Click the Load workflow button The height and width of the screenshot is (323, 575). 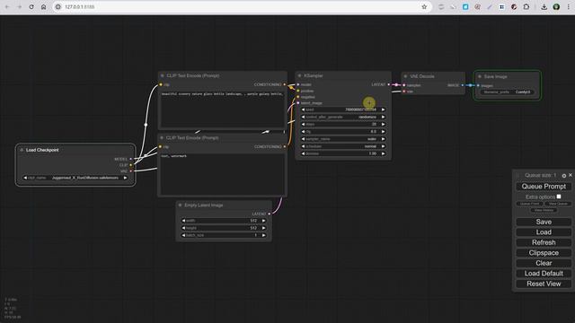click(x=544, y=232)
